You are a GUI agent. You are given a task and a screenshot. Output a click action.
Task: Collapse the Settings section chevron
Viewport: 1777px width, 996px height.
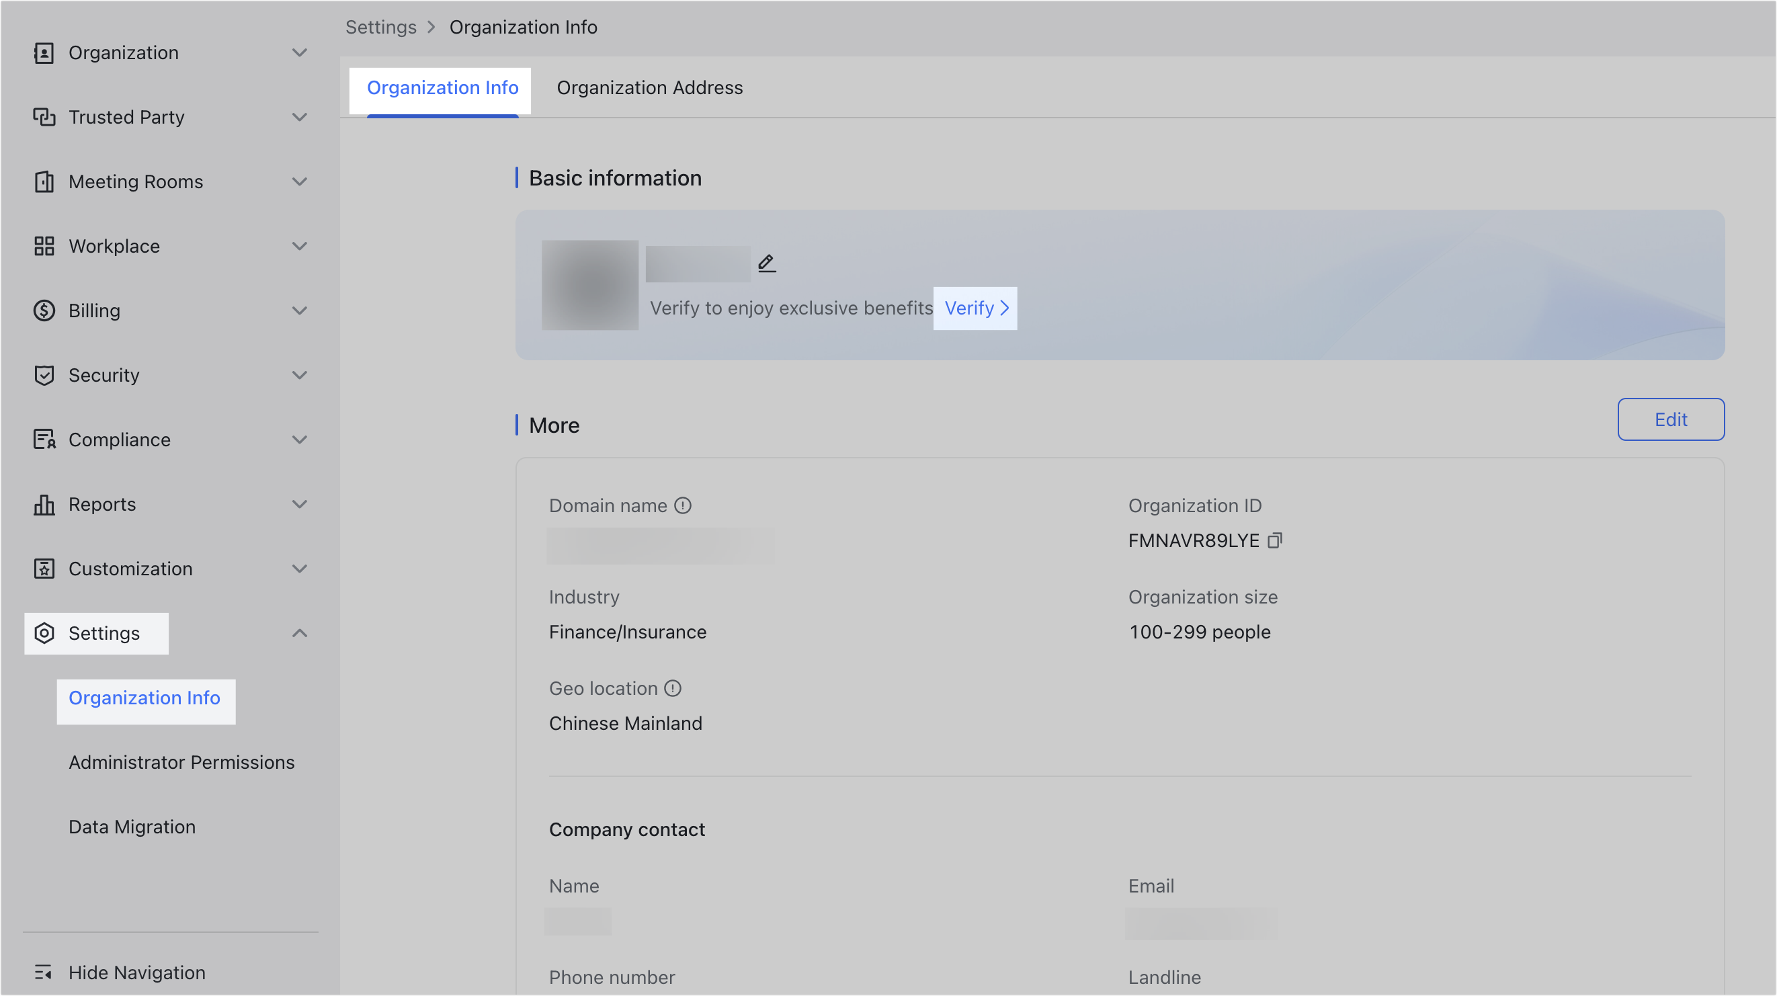click(299, 633)
